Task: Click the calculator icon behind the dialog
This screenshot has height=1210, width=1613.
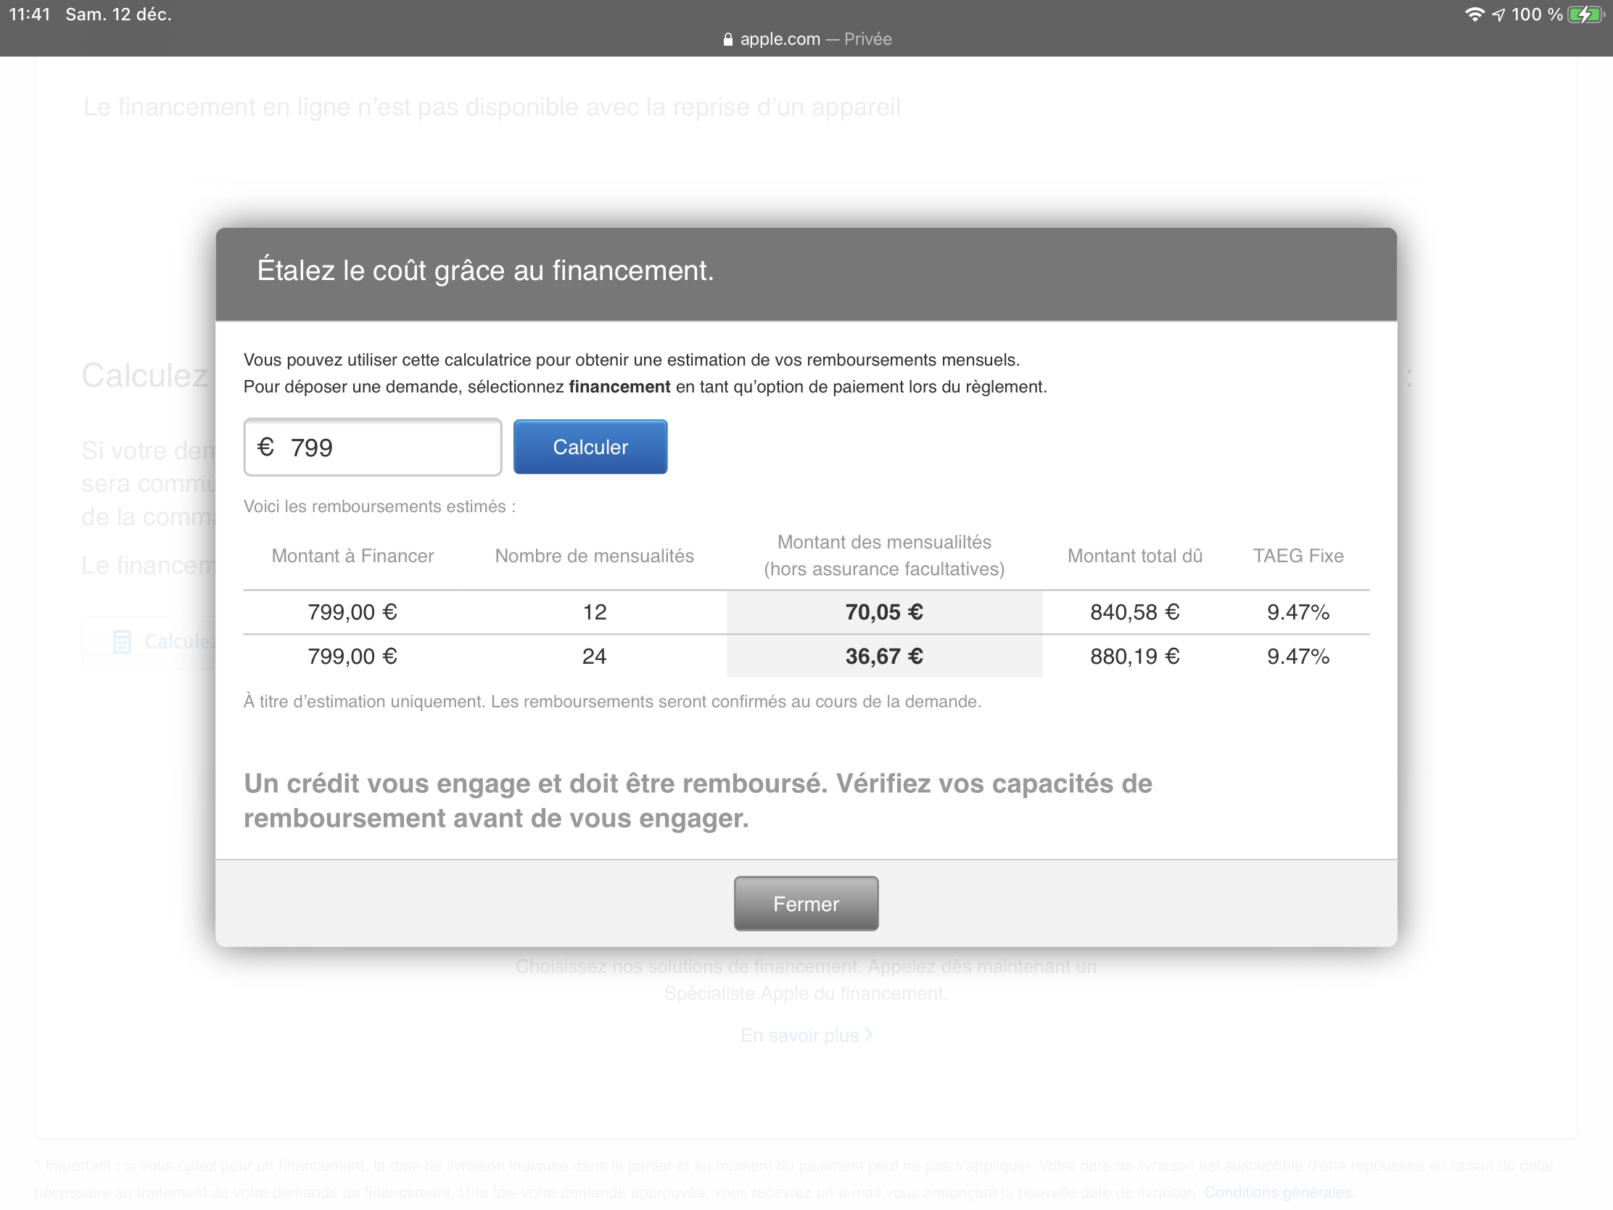Action: tap(122, 641)
